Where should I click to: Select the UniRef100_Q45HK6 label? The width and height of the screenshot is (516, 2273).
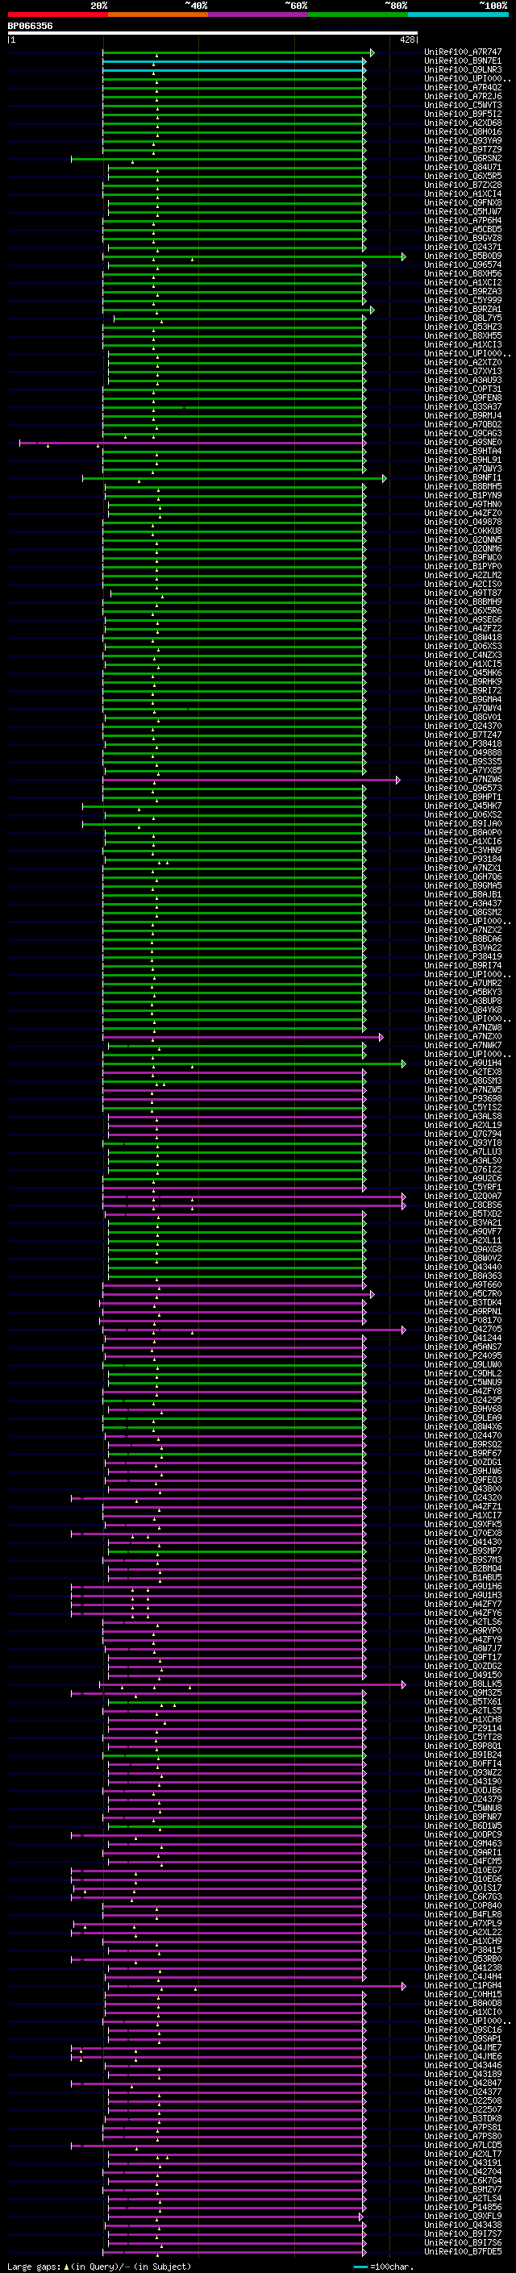tap(463, 673)
